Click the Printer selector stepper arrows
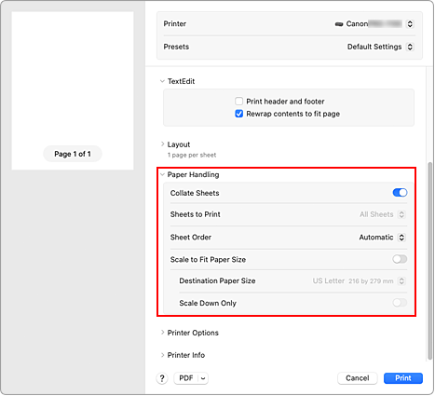The image size is (435, 396). [x=410, y=24]
